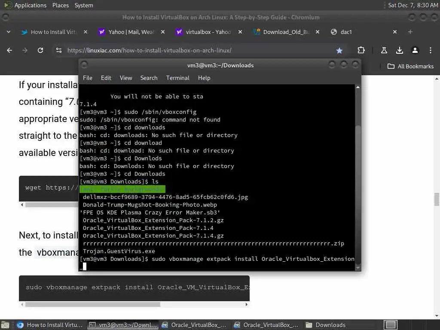440x330 pixels.
Task: Open the terminal Search menu
Action: pyautogui.click(x=149, y=78)
